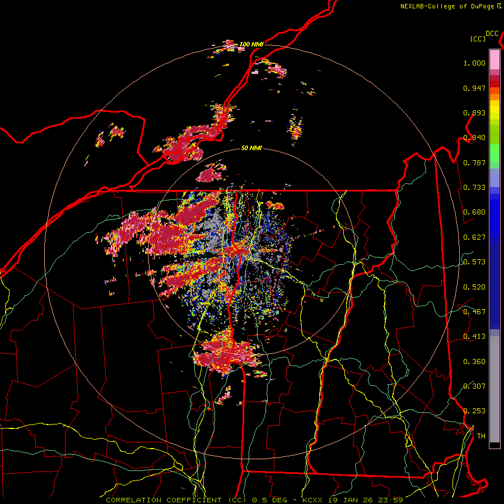The image size is (504, 504).
Task: Click the DCC legend title
Action: click(x=492, y=34)
